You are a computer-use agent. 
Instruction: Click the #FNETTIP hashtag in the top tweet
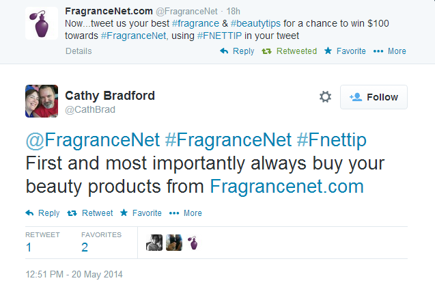(219, 36)
